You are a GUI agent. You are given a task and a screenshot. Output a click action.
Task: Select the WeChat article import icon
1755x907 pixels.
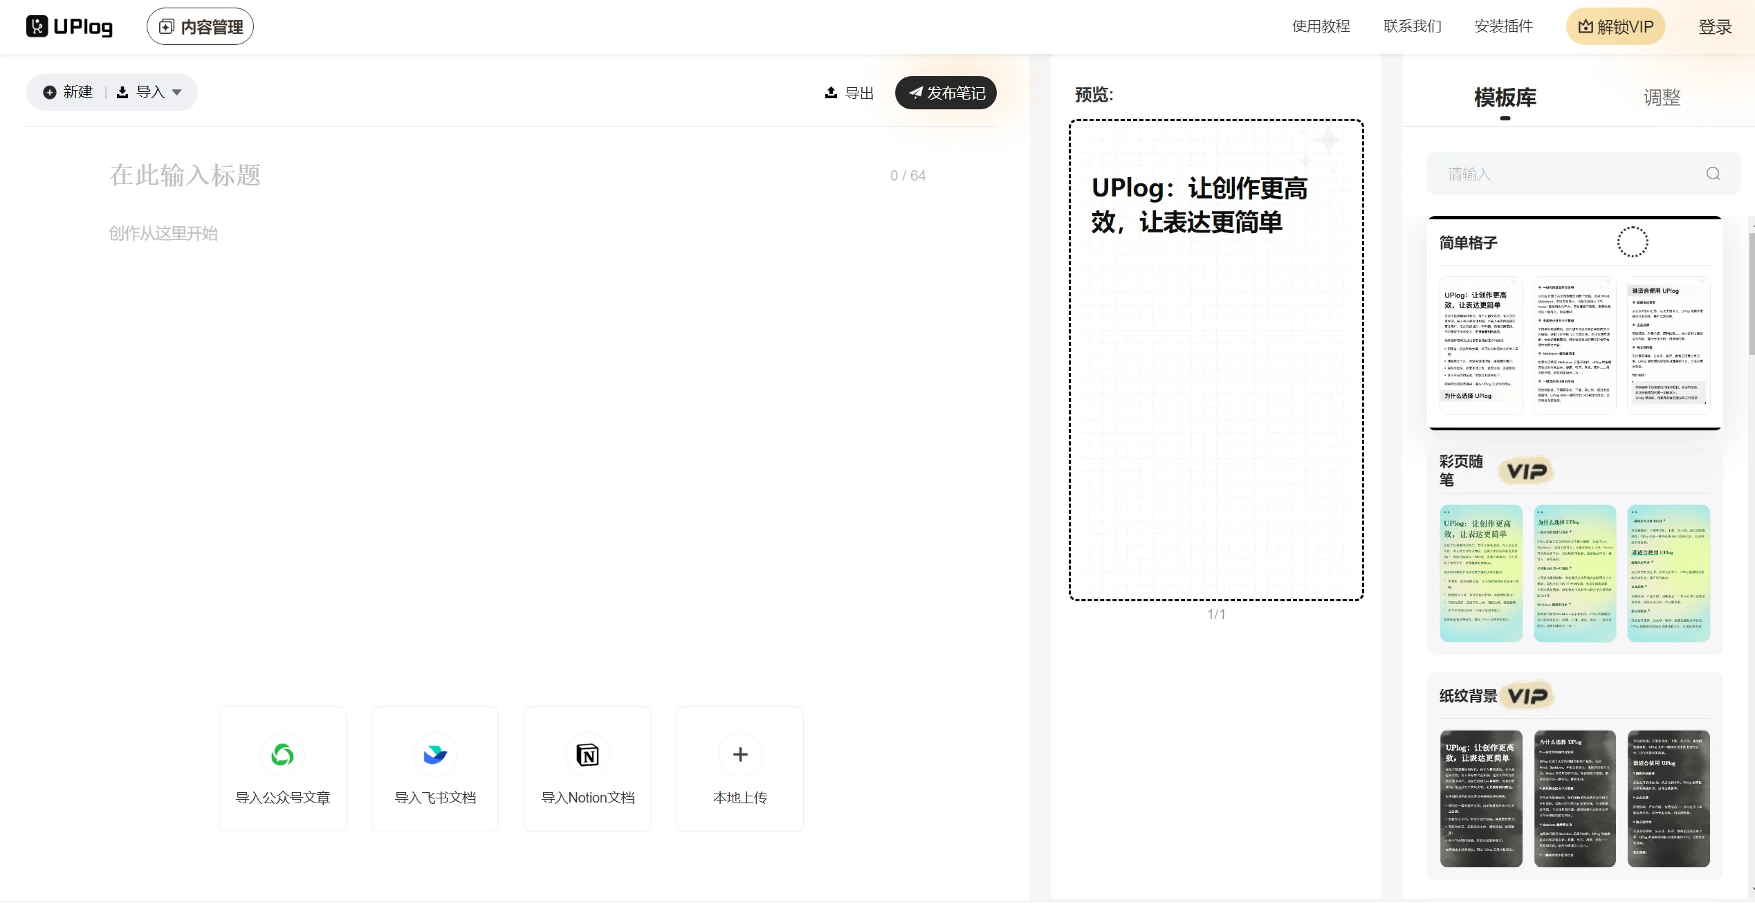282,754
